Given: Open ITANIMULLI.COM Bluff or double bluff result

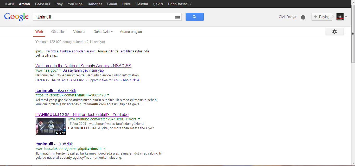Looking at the screenshot, I should pyautogui.click(x=82, y=114).
